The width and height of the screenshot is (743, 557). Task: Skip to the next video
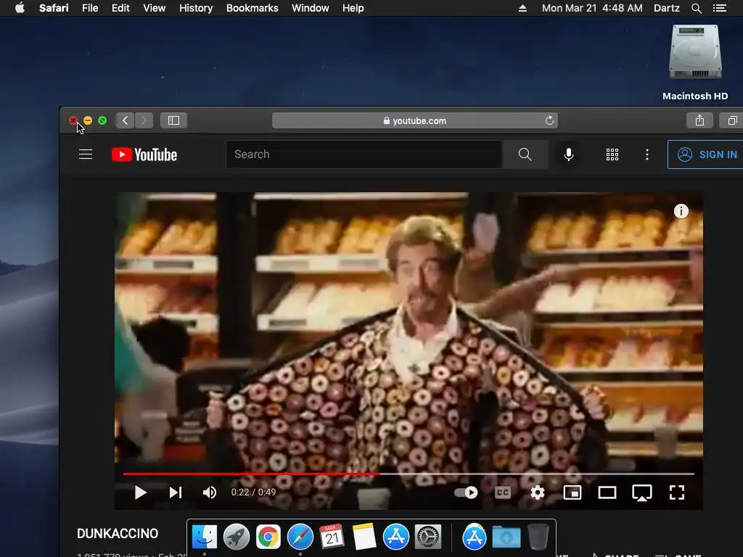coord(176,492)
